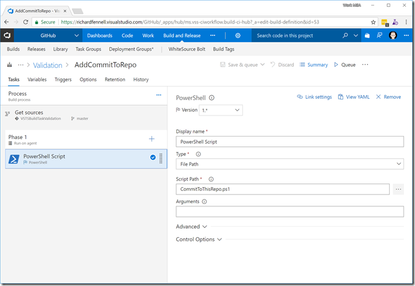The width and height of the screenshot is (415, 286).
Task: Open the feedback chat icon in top bar
Action: click(x=379, y=35)
